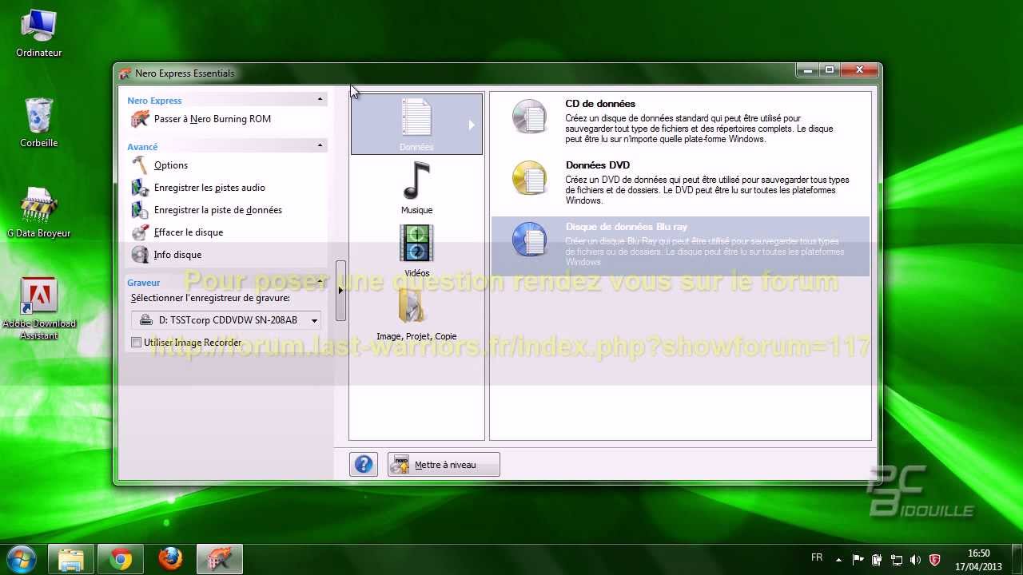Click the network tray icon

(x=896, y=560)
